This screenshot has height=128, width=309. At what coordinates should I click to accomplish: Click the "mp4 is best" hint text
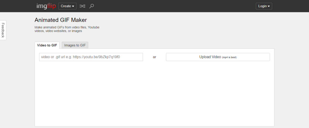[229, 57]
